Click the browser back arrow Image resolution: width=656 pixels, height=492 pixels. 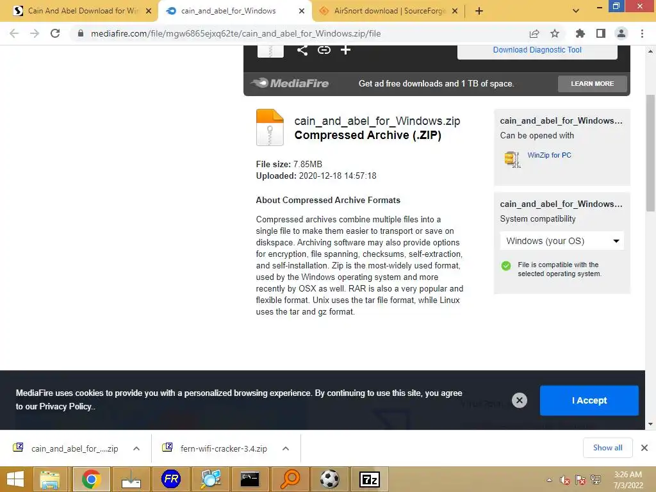(14, 33)
